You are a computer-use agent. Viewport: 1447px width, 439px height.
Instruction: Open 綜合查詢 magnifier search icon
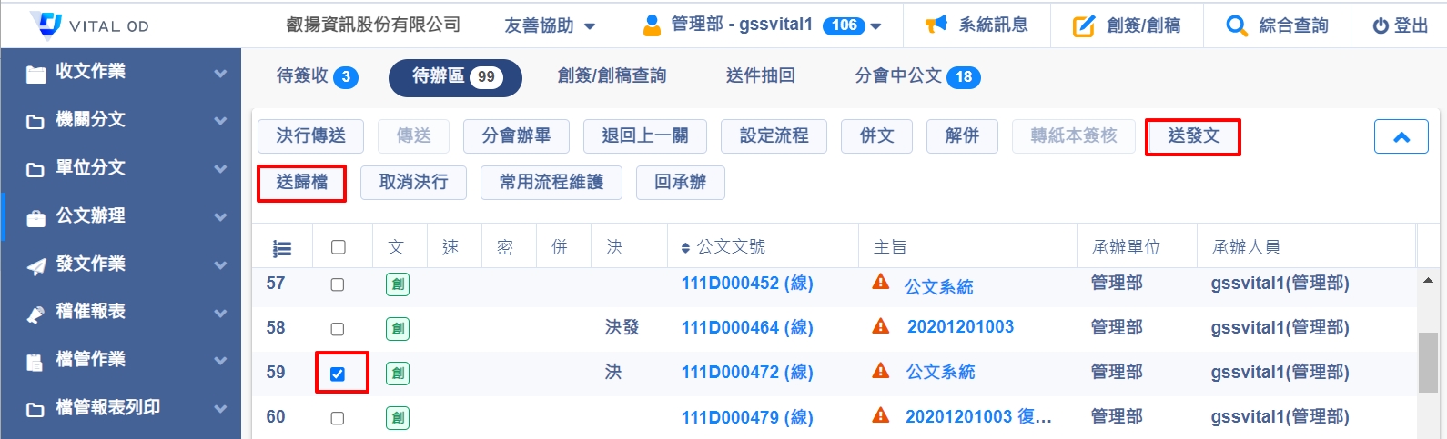(1236, 25)
